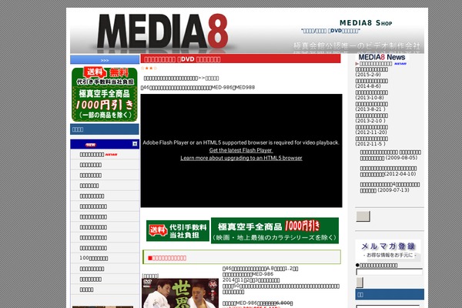Open the news entry dated (2012-04-10)
Screen dimensions: 462x308
388,171
